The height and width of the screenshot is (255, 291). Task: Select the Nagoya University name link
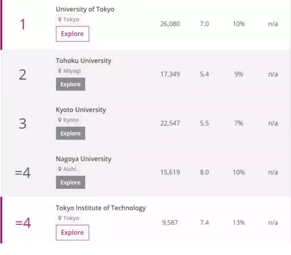click(x=83, y=159)
